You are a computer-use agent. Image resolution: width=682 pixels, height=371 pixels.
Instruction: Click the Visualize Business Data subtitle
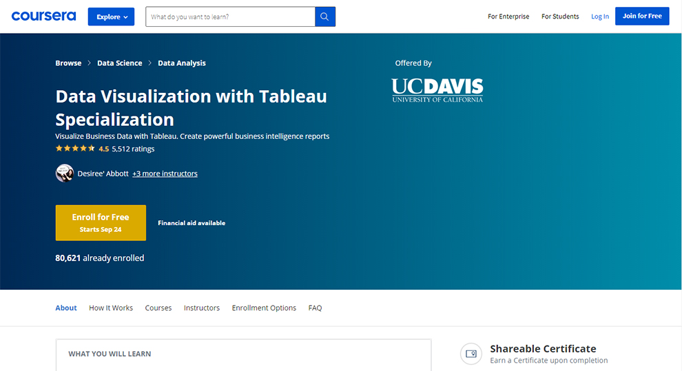192,136
